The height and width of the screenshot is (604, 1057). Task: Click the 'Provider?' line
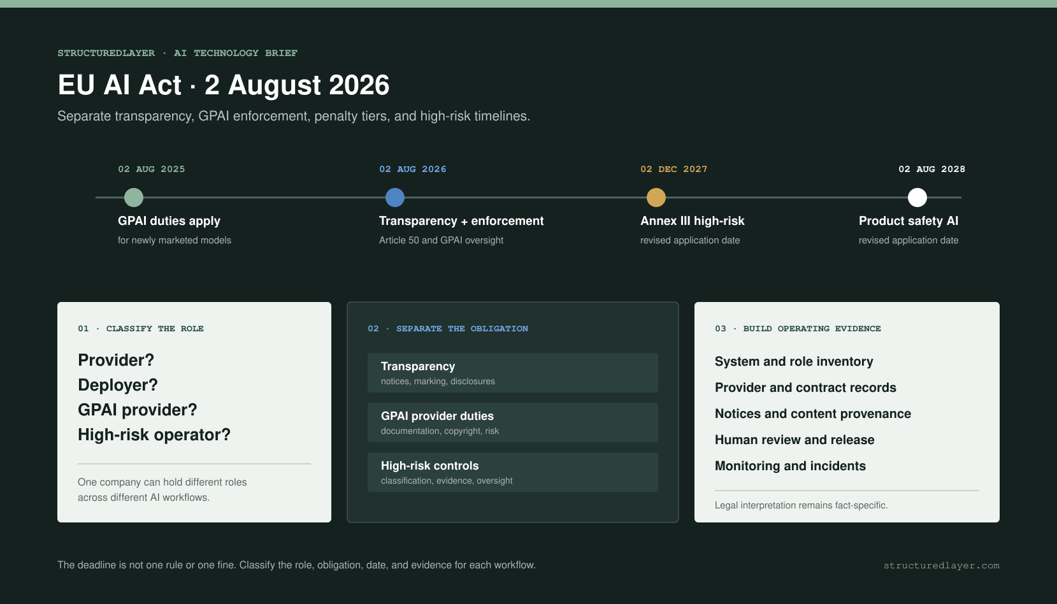pos(116,361)
